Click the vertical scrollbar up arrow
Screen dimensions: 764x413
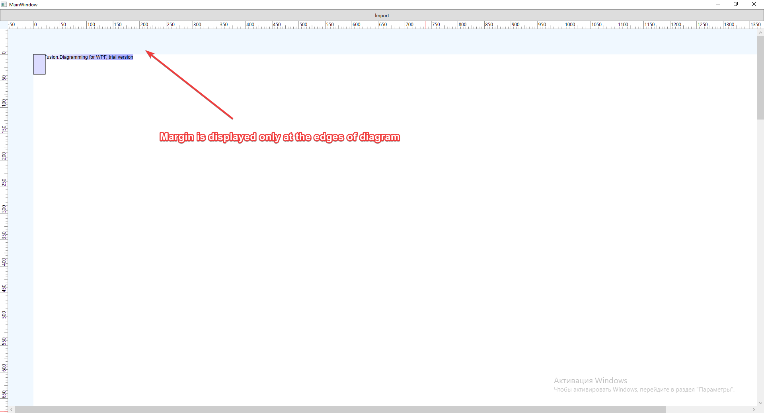(x=760, y=33)
